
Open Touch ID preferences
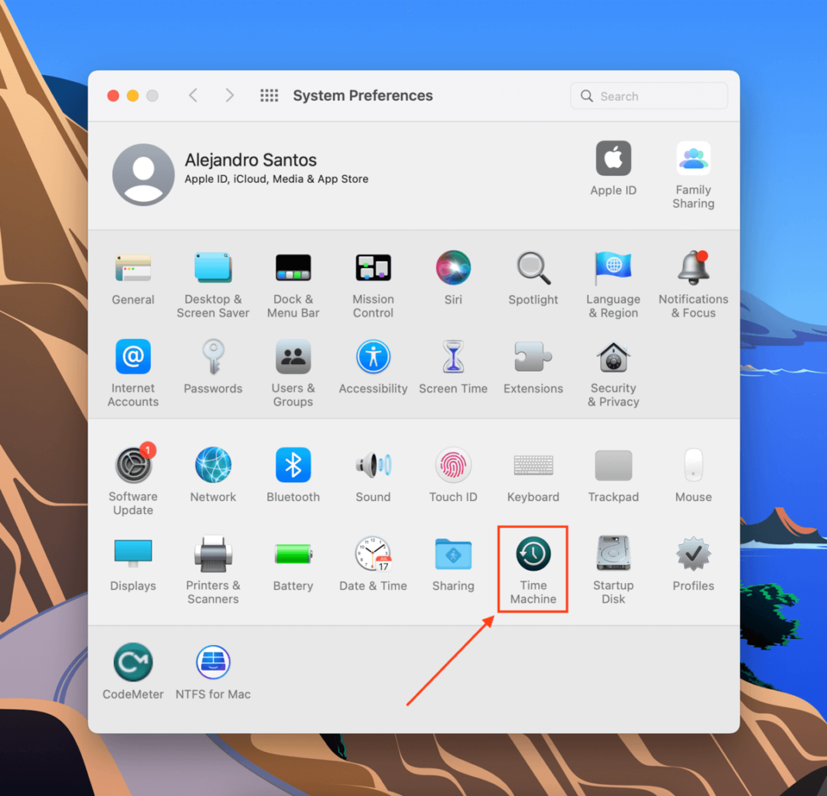(453, 466)
